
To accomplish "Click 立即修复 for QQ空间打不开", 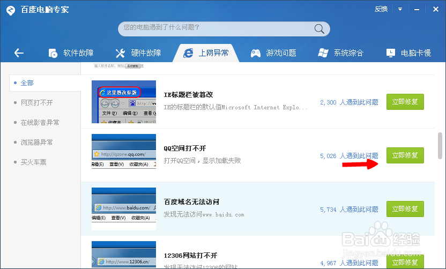I will (x=405, y=155).
